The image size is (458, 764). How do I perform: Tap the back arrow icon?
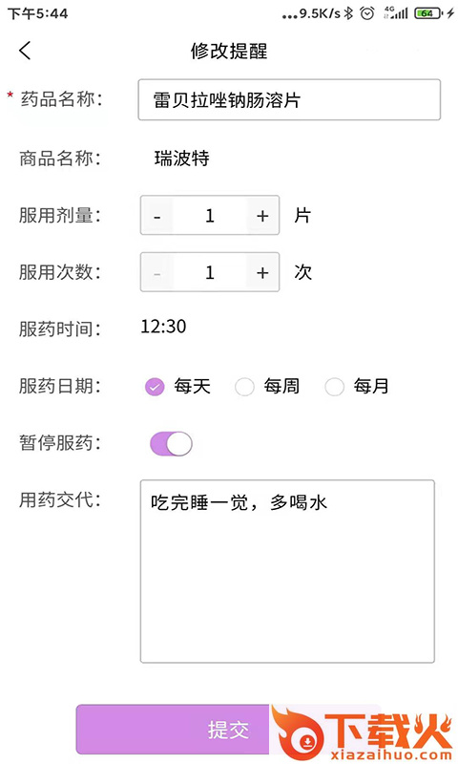[x=25, y=51]
